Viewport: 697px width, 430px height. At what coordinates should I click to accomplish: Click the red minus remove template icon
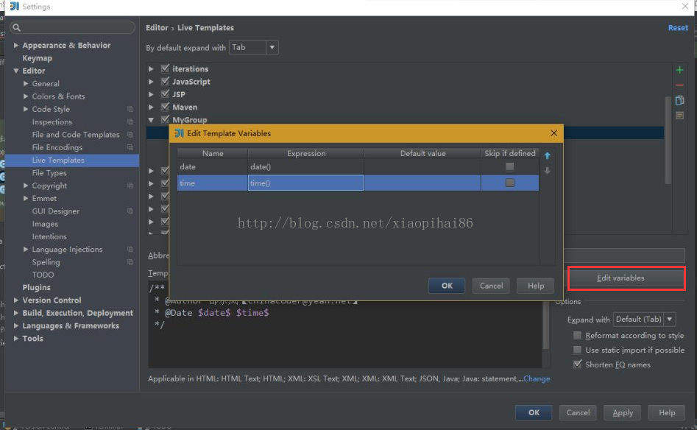[x=679, y=85]
